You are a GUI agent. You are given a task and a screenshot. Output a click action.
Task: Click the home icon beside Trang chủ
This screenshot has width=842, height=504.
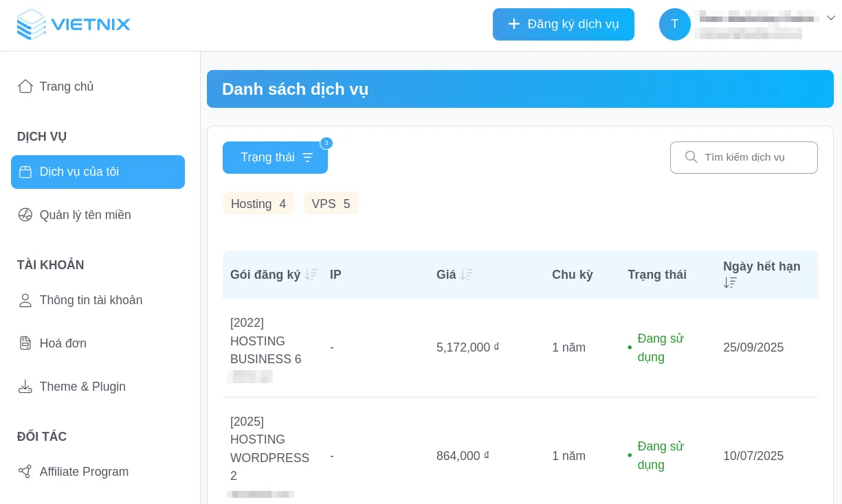click(25, 87)
